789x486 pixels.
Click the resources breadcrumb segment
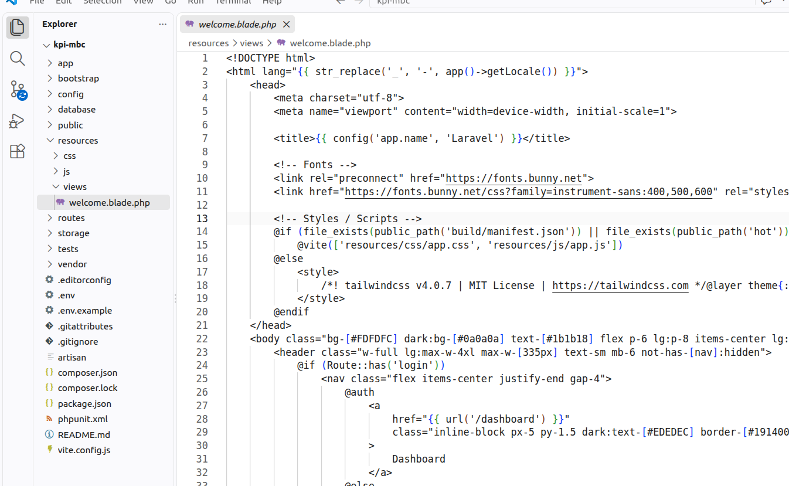tap(209, 43)
